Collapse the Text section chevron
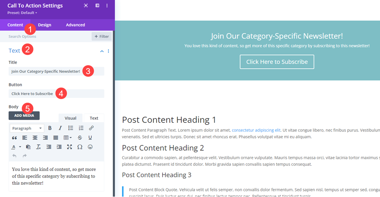The height and width of the screenshot is (197, 380). click(102, 51)
